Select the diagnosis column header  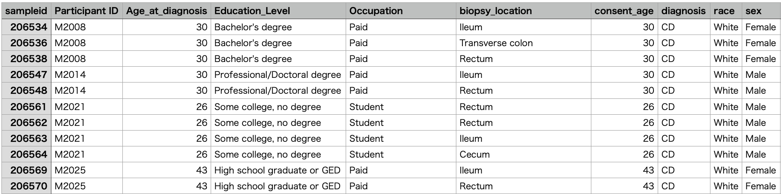coord(683,11)
